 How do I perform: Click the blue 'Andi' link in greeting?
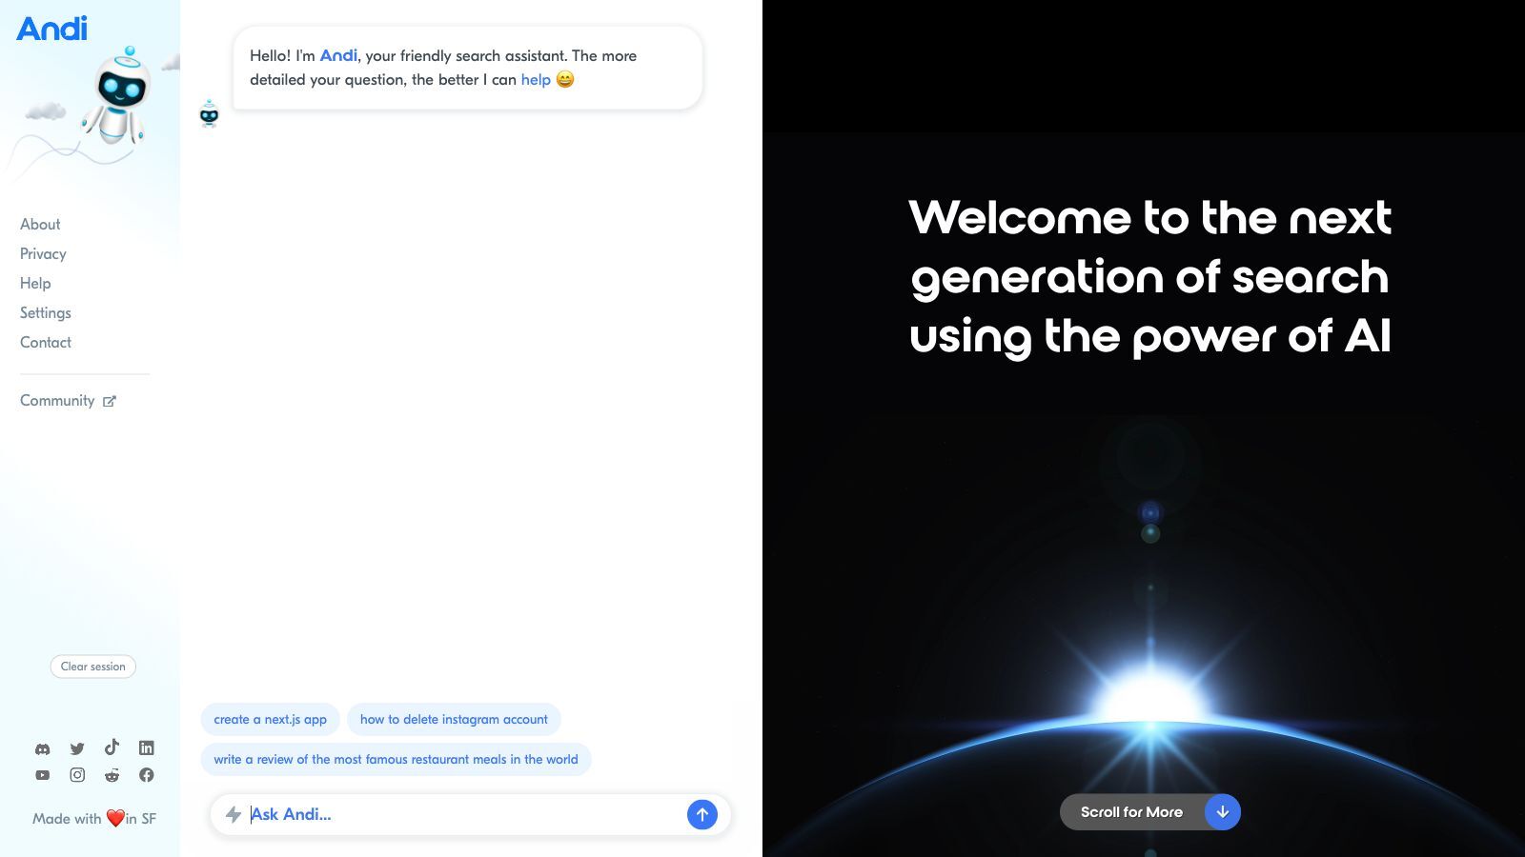coord(338,56)
